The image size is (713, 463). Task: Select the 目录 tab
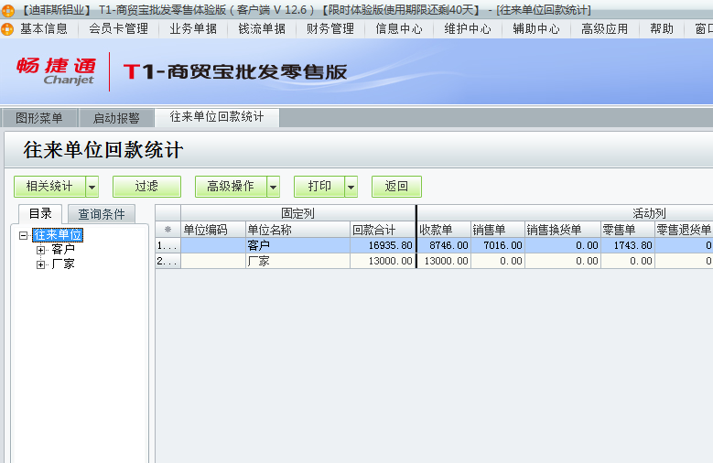[40, 213]
